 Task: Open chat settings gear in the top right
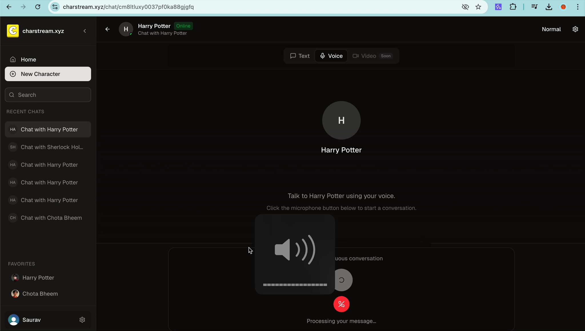point(575,29)
